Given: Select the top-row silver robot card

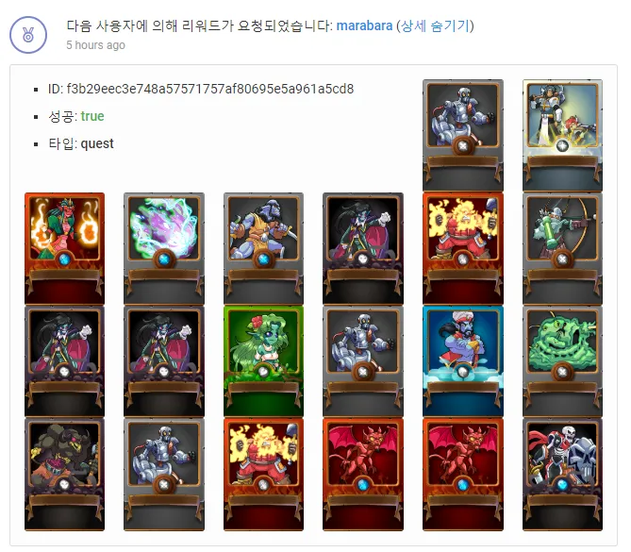Looking at the screenshot, I should pos(463,135).
